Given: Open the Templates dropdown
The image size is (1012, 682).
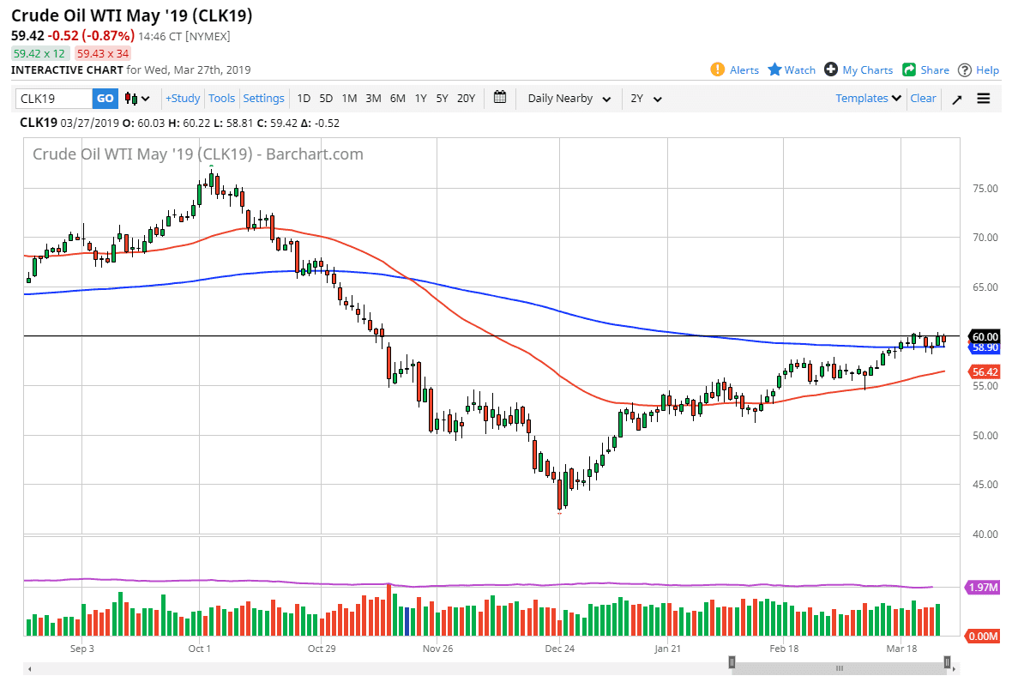Looking at the screenshot, I should 867,98.
